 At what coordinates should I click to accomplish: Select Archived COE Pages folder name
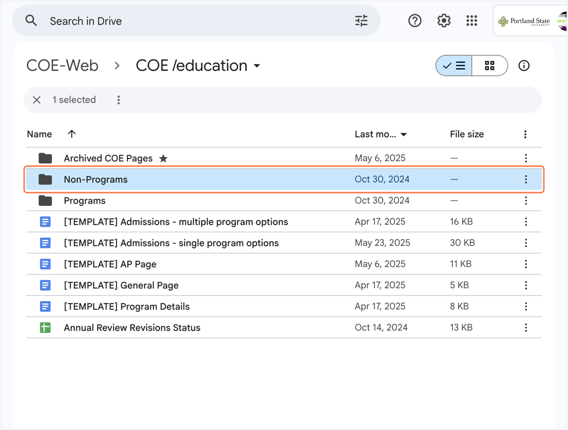108,158
